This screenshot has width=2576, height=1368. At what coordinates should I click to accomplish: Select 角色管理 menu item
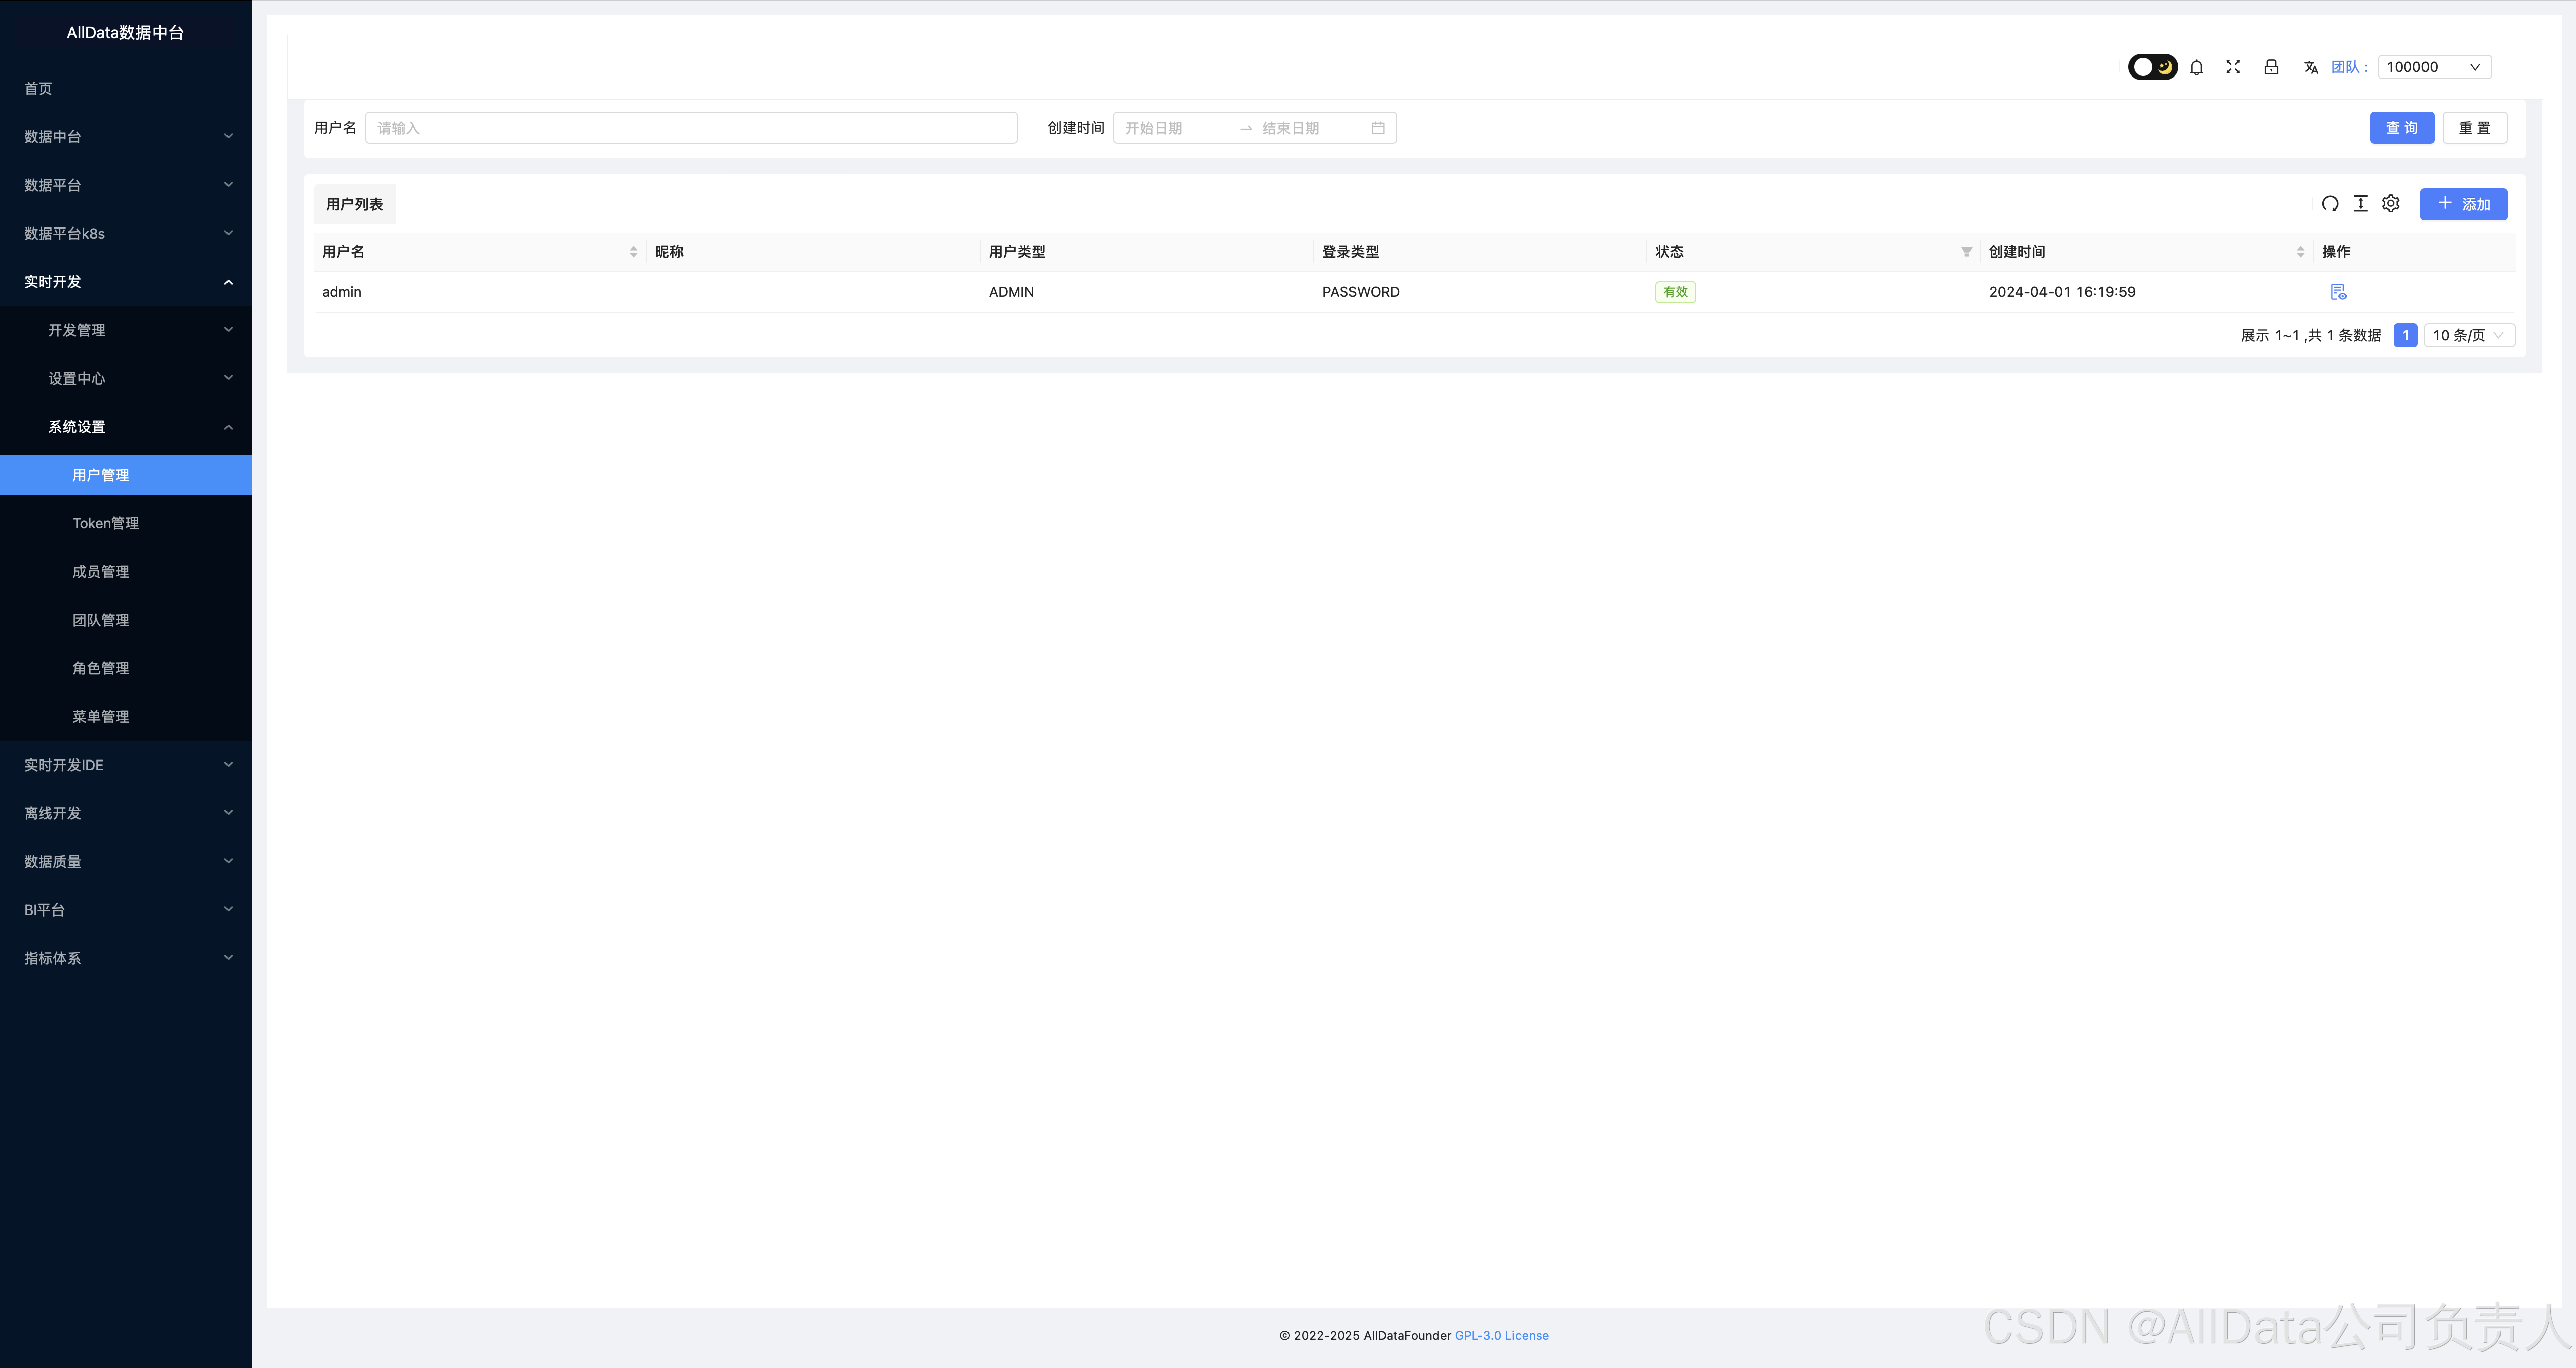pos(101,668)
